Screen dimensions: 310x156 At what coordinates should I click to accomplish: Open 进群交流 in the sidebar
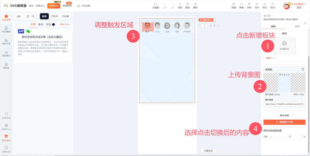(x=6, y=149)
